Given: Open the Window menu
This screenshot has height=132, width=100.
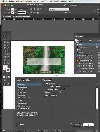Looking at the screenshot, I should [x=63, y=1].
